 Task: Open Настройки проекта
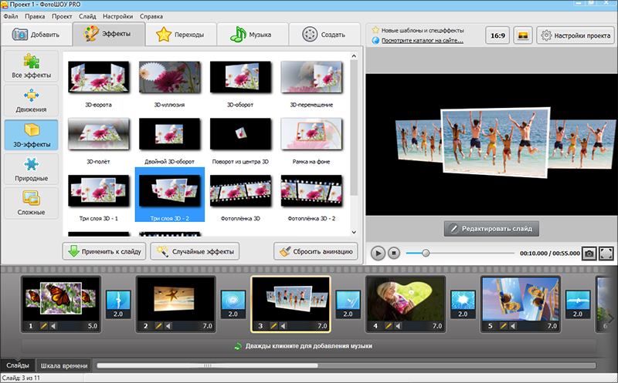576,35
